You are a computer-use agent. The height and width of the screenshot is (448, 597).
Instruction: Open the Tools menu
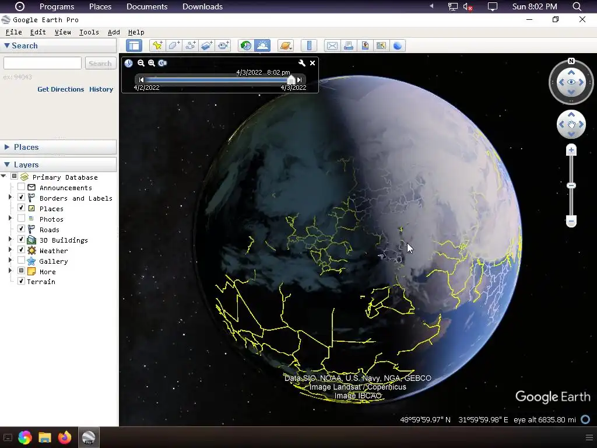[x=89, y=33]
